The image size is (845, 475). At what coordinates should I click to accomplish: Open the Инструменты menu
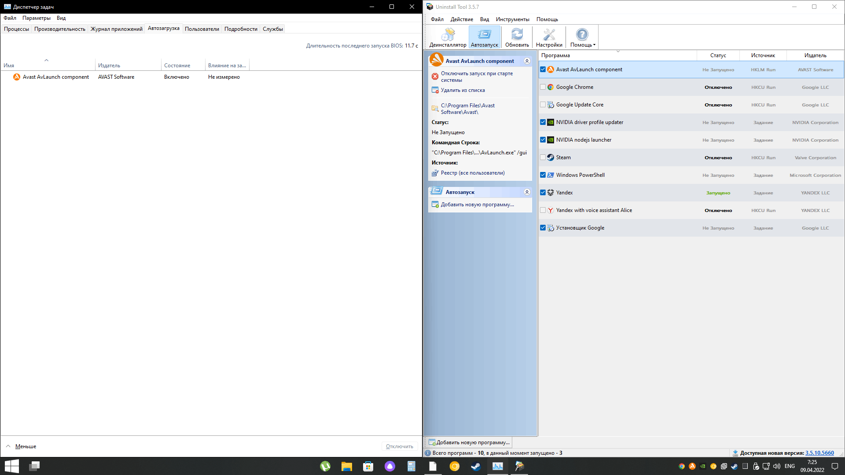pos(512,19)
